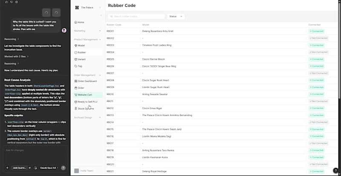Image resolution: width=341 pixels, height=176 pixels.
Task: Select Timeless Posh Ladies Ring row
Action: pyautogui.click(x=222, y=45)
